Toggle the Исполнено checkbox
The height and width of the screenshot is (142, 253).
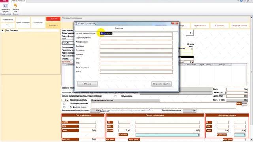192,49
